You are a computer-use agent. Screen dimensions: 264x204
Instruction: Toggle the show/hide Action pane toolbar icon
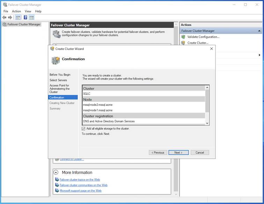point(31,17)
